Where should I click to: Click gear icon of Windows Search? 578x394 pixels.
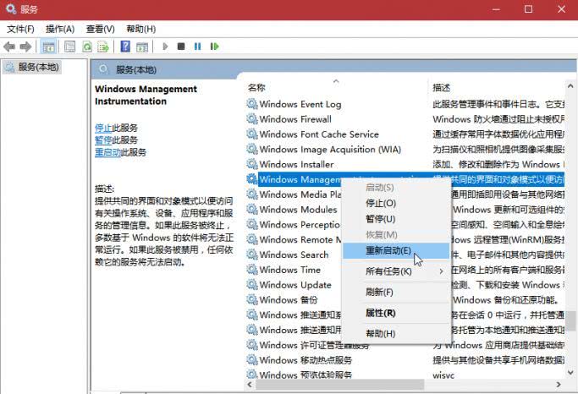pos(252,254)
